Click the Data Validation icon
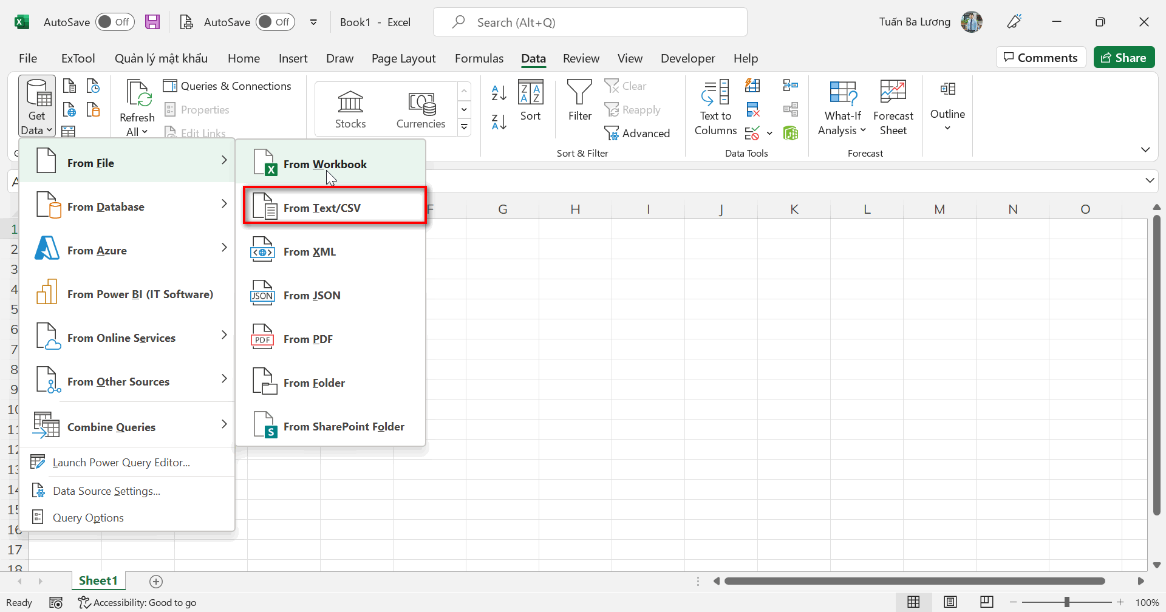1166x612 pixels. [x=752, y=133]
